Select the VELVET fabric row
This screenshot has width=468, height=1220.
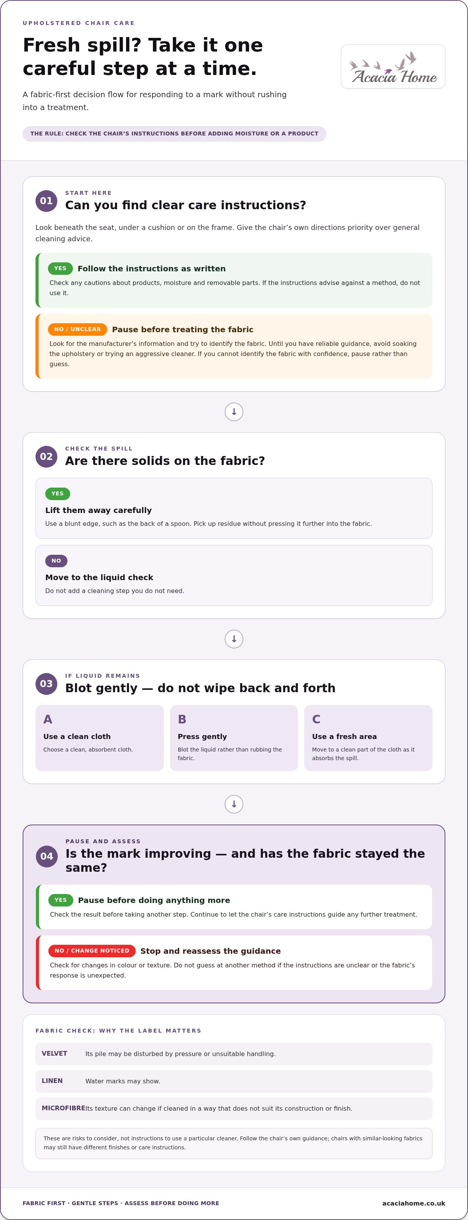pyautogui.click(x=234, y=1054)
